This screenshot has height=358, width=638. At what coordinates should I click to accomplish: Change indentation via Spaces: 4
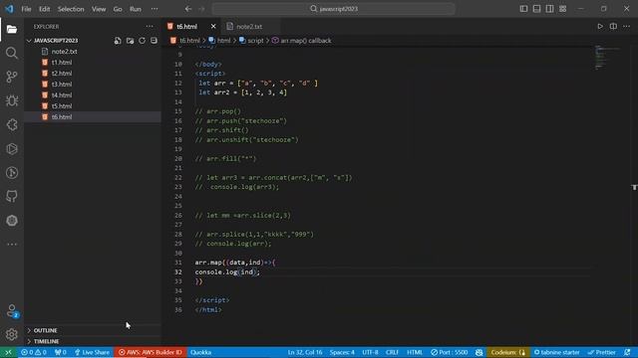[x=342, y=352]
